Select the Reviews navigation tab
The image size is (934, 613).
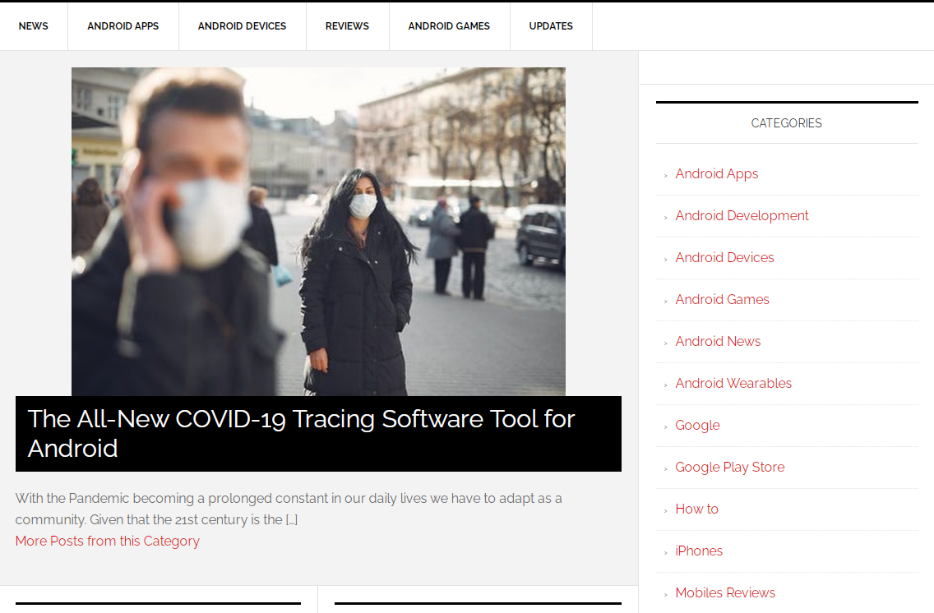(347, 26)
